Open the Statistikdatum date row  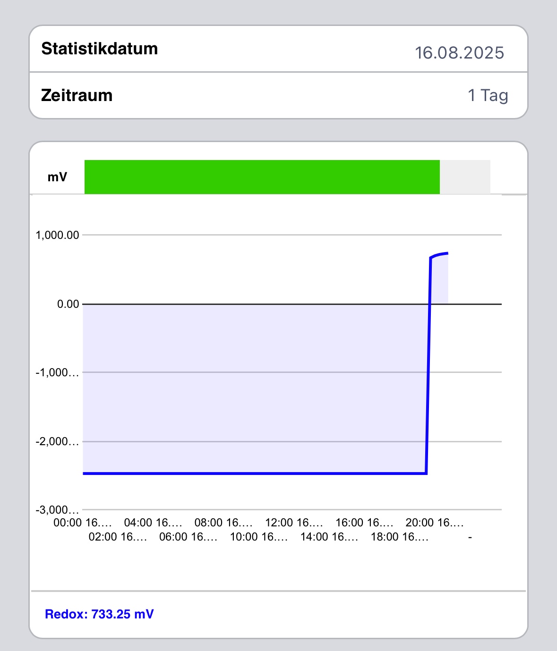pyautogui.click(x=278, y=49)
